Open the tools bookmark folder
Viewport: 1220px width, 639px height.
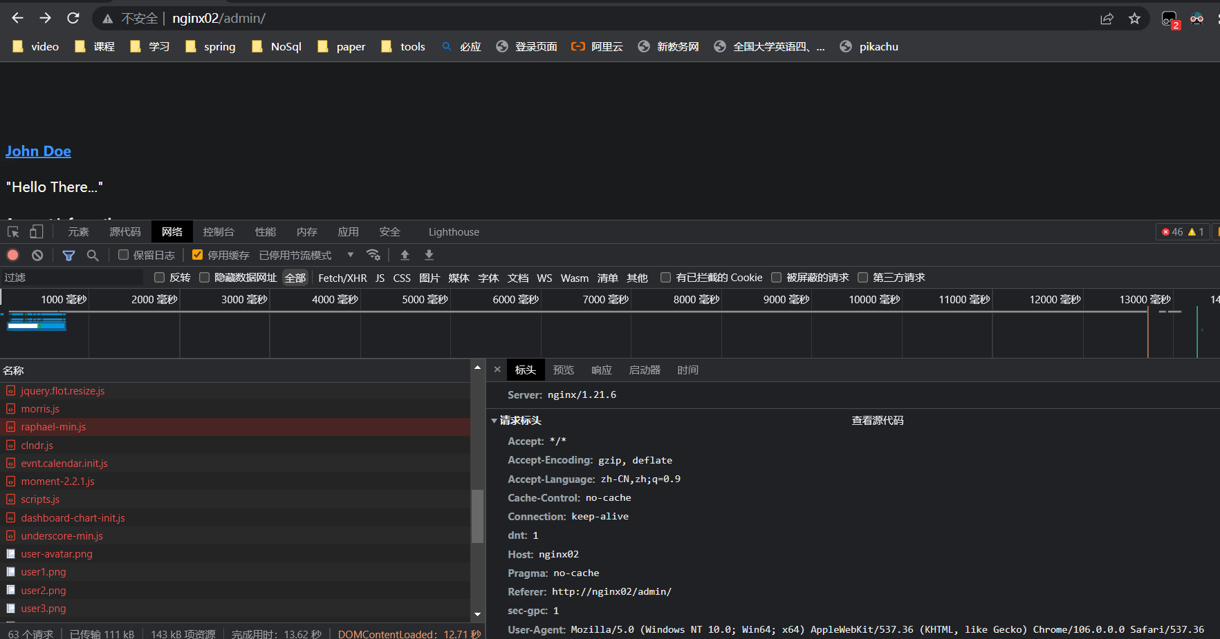pos(403,46)
